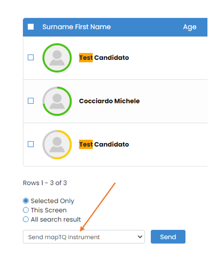The image size is (222, 253).
Task: Click the orange highlighted Test in the first row
Action: (86, 58)
